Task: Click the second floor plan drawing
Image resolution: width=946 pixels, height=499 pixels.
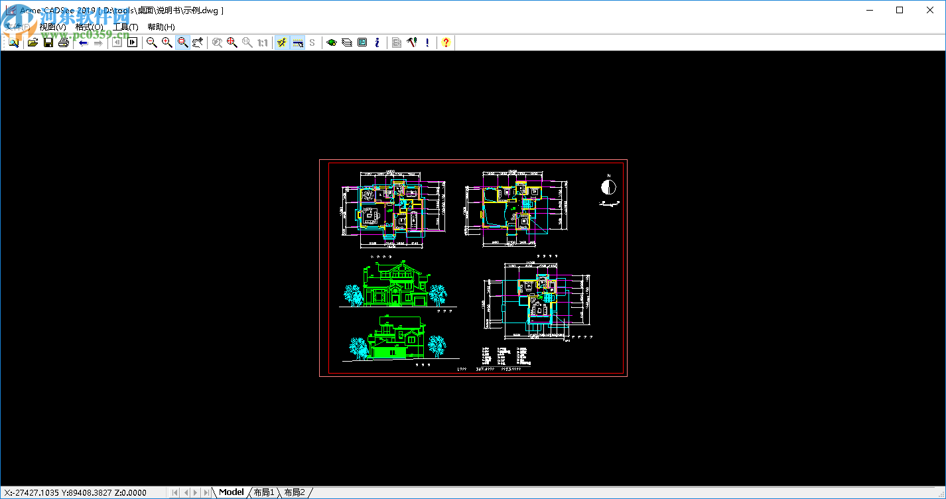Action: pos(516,209)
